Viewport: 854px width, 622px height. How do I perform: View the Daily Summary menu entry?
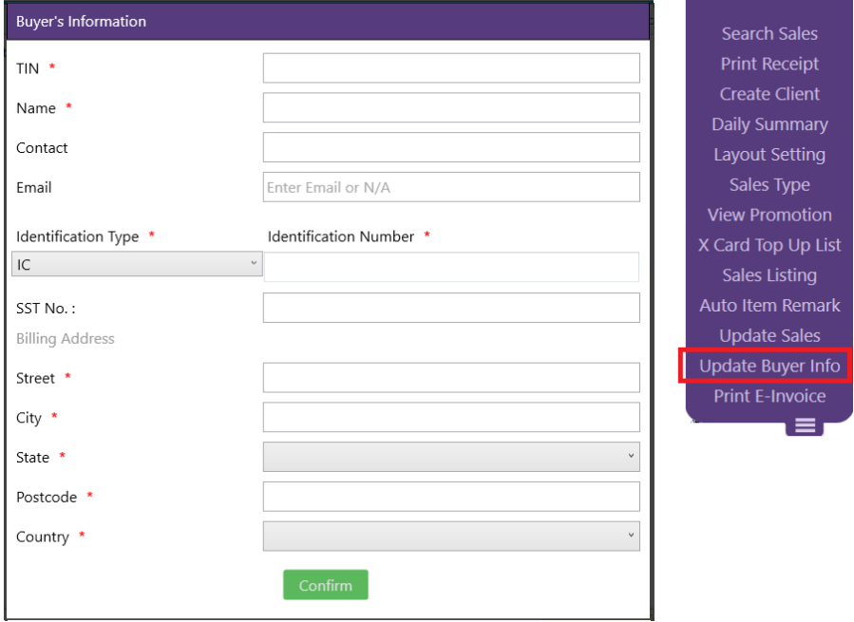tap(769, 124)
